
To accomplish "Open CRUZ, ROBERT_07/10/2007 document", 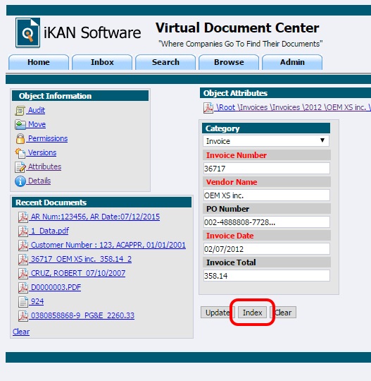I will coord(78,273).
